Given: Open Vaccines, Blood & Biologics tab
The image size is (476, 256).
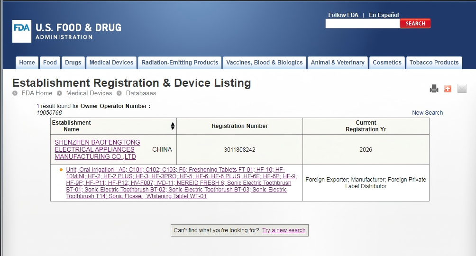Looking at the screenshot, I should tap(265, 63).
